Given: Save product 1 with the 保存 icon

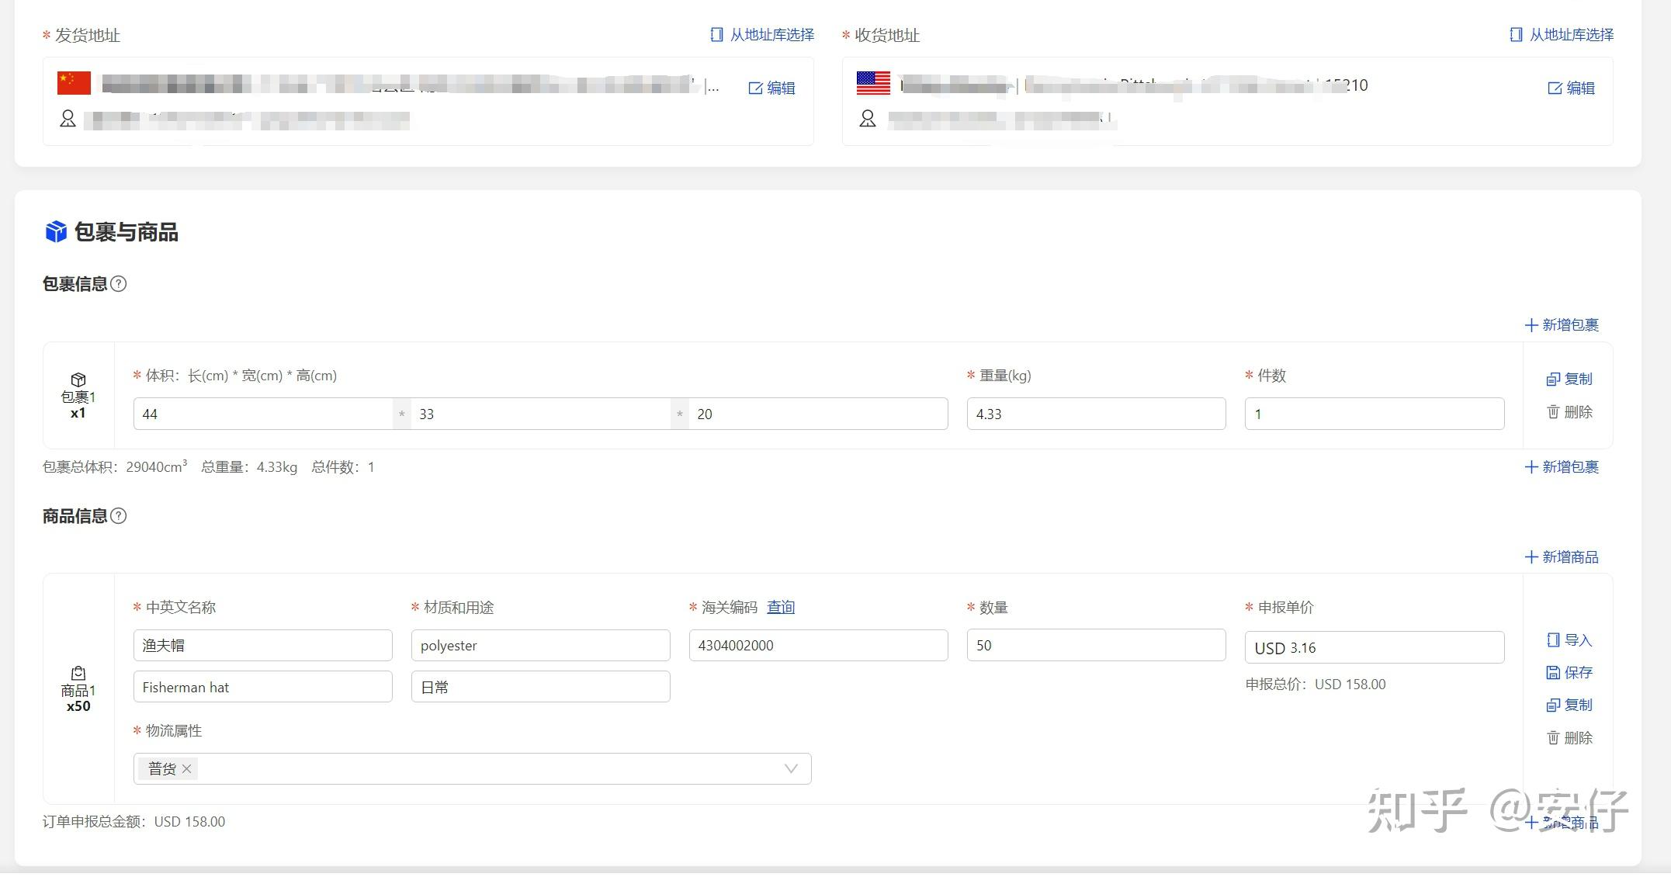Looking at the screenshot, I should (1553, 673).
